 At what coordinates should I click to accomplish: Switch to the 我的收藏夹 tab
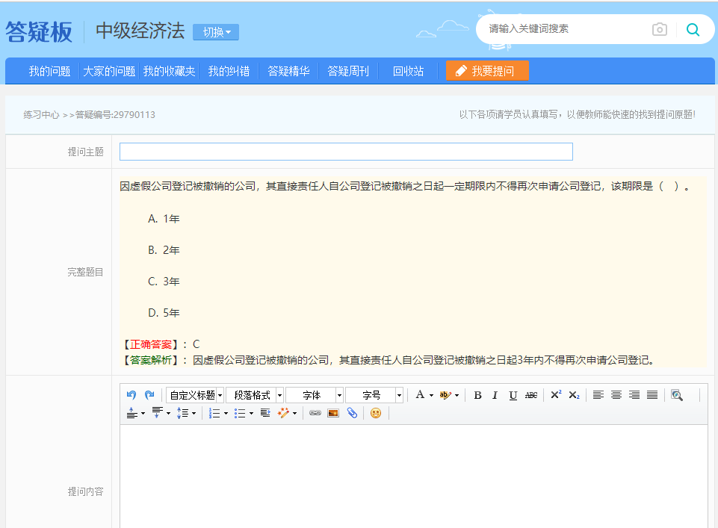(x=168, y=72)
